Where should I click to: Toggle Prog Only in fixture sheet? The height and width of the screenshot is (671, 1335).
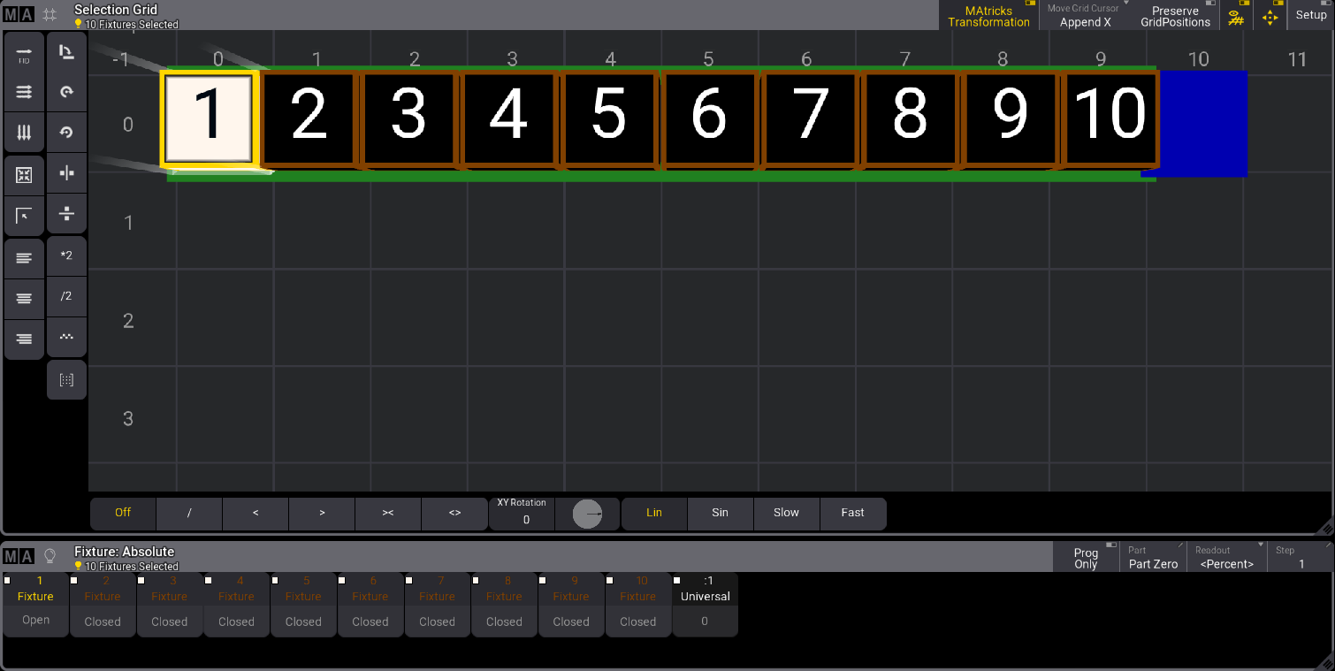[1086, 558]
